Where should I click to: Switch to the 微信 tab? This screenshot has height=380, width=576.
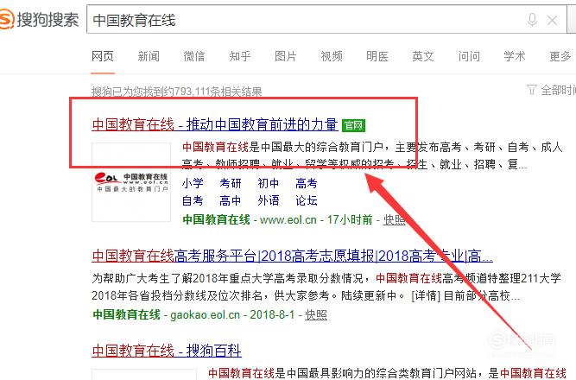pyautogui.click(x=194, y=56)
